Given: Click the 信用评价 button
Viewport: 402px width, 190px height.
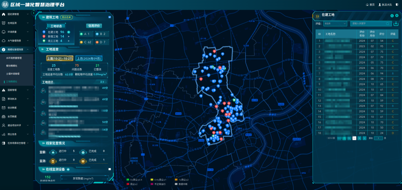Looking at the screenshot, I should pos(94,26).
